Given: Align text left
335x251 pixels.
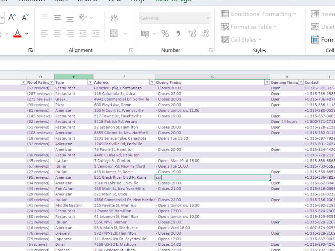Looking at the screenshot, I should (45, 33).
